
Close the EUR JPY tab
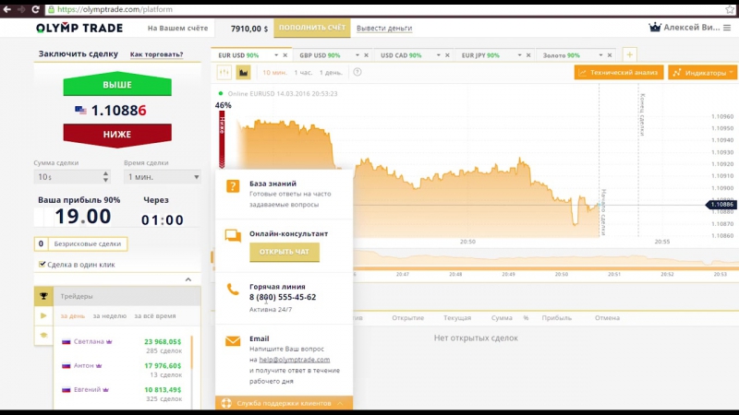[528, 55]
